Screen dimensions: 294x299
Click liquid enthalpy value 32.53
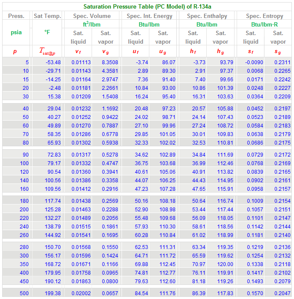point(199,143)
